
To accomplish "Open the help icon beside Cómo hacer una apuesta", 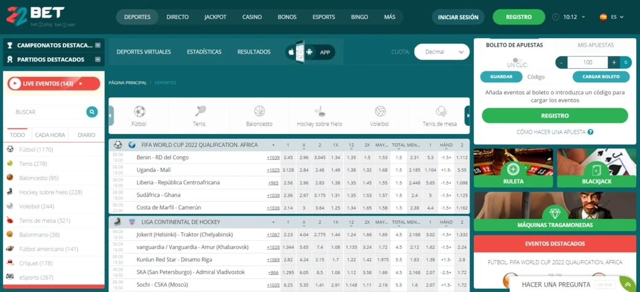I will (x=590, y=132).
